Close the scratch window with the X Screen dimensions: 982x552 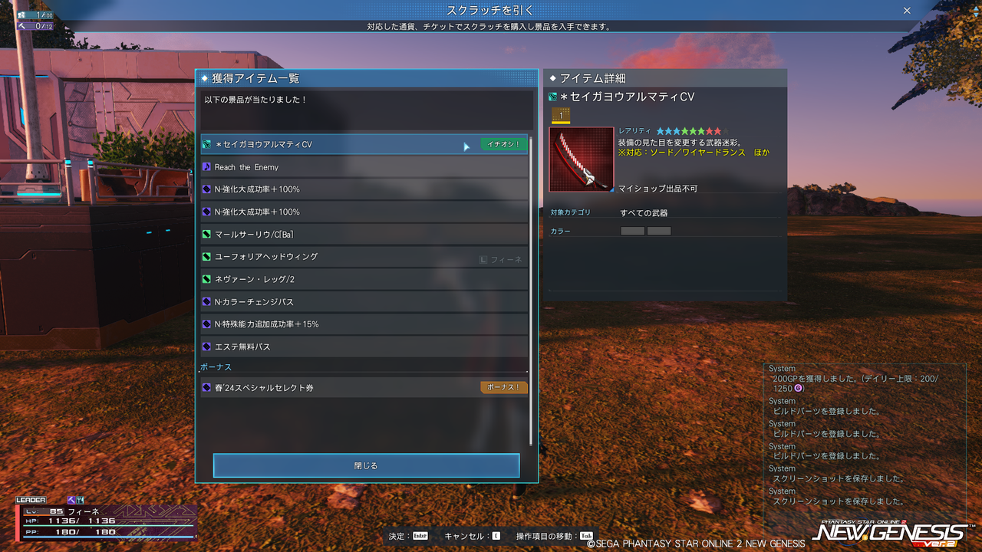pyautogui.click(x=907, y=11)
